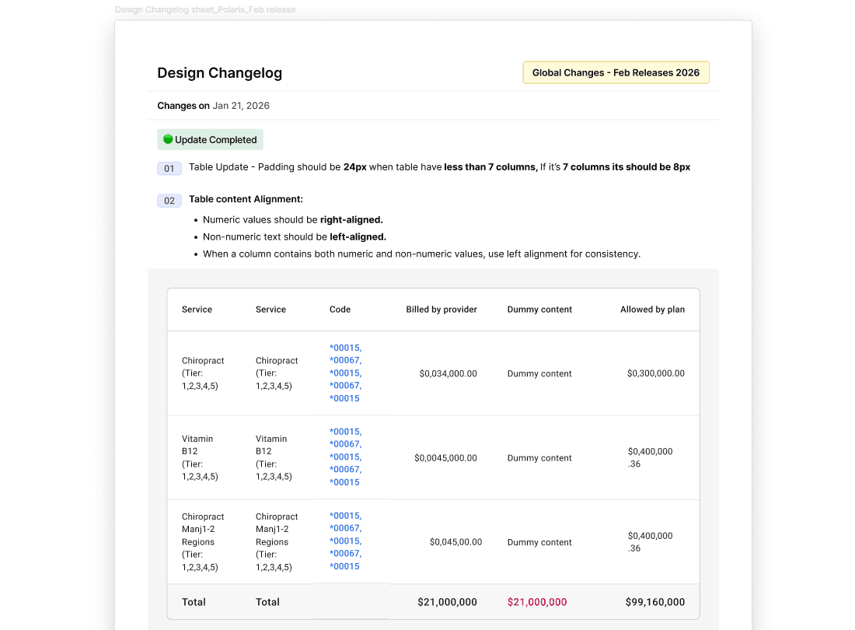
Task: Click the green Update Completed status dot
Action: pos(168,139)
